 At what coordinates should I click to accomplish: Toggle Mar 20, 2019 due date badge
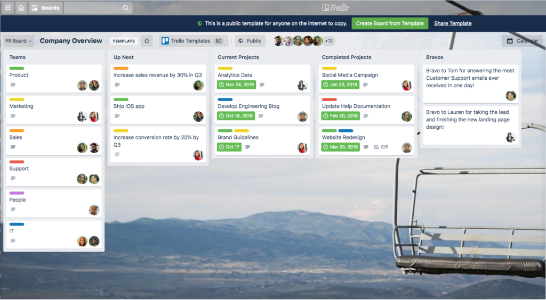pos(341,147)
